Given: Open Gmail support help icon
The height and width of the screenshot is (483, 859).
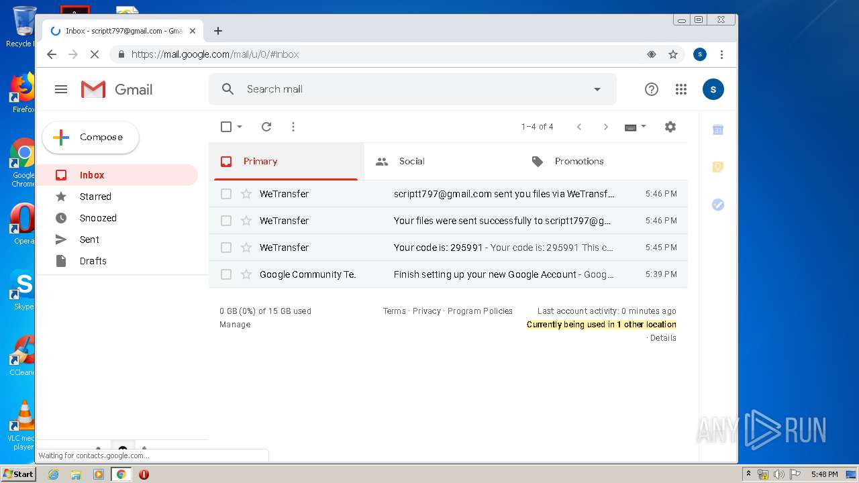Looking at the screenshot, I should click(x=652, y=89).
